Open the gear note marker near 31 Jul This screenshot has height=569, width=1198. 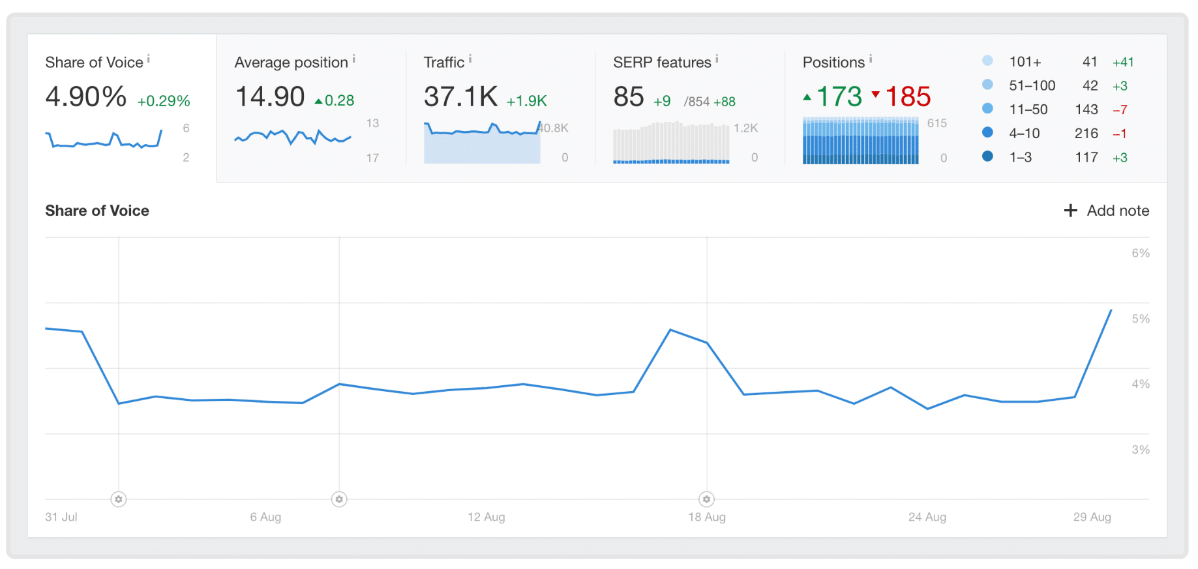click(x=118, y=499)
